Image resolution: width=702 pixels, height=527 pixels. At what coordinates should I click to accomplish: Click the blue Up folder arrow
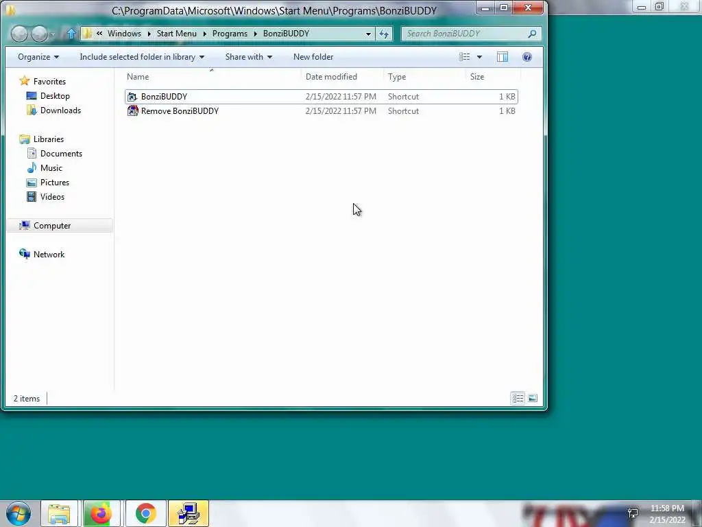(71, 34)
